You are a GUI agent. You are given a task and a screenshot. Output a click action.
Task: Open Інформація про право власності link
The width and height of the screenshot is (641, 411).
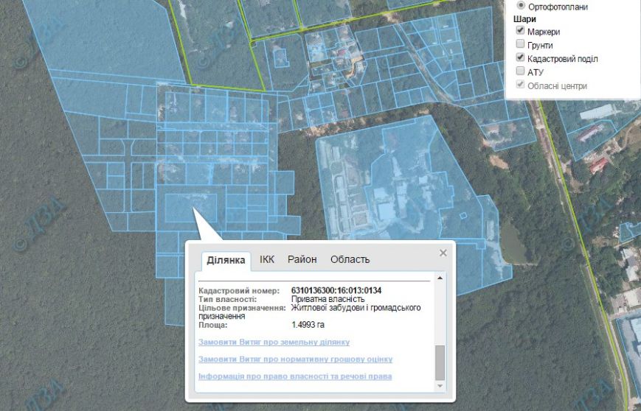pyautogui.click(x=294, y=376)
